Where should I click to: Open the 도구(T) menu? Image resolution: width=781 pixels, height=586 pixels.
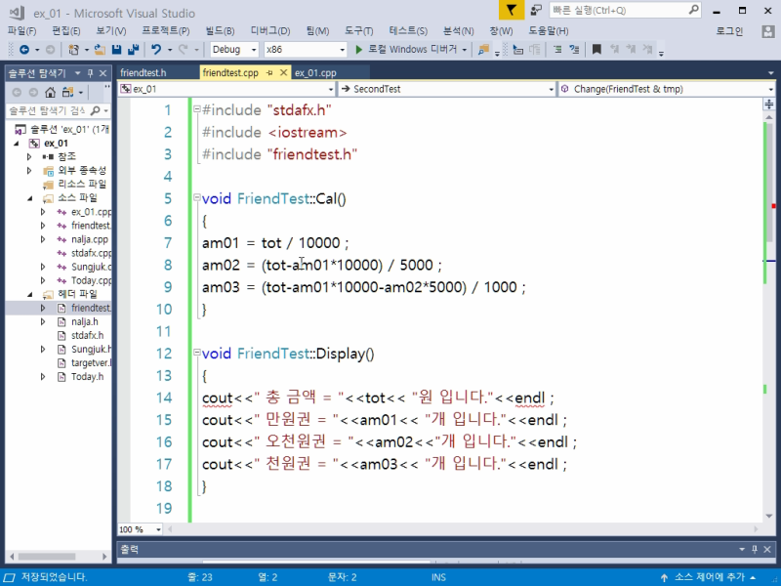click(358, 31)
